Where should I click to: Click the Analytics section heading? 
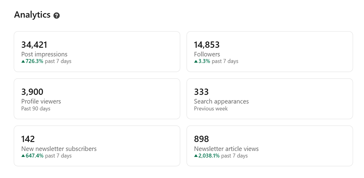tap(32, 15)
